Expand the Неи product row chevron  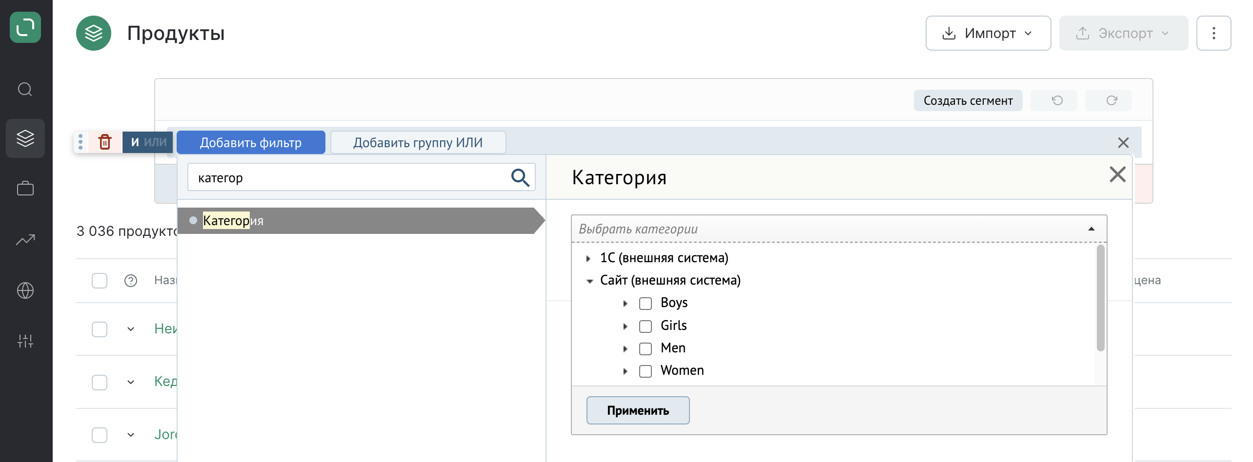(x=131, y=329)
